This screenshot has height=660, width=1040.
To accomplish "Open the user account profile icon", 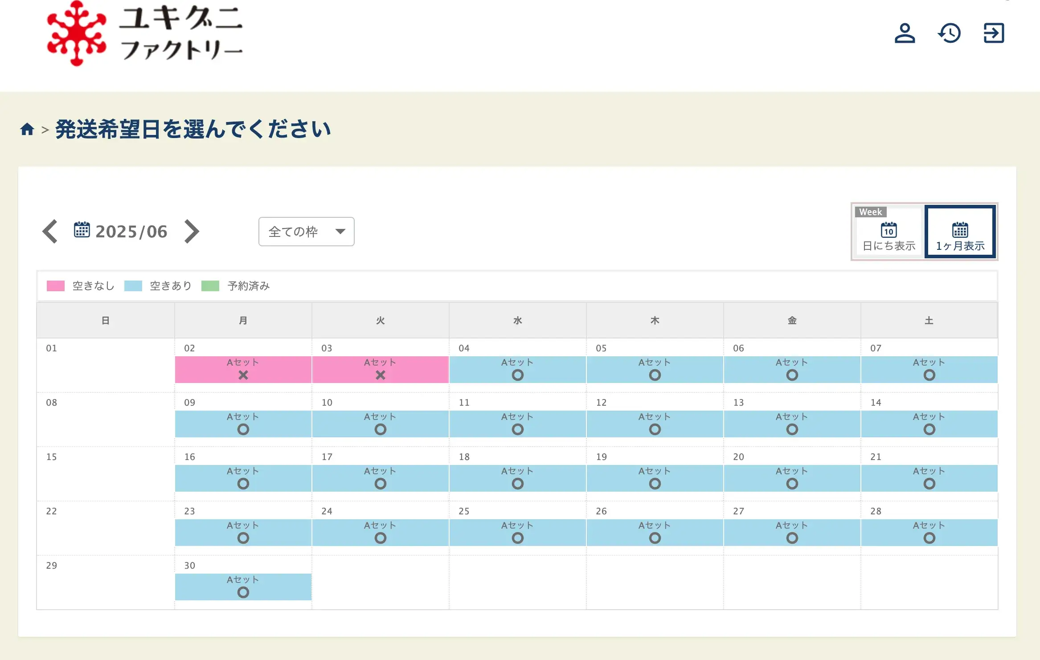I will pyautogui.click(x=905, y=33).
